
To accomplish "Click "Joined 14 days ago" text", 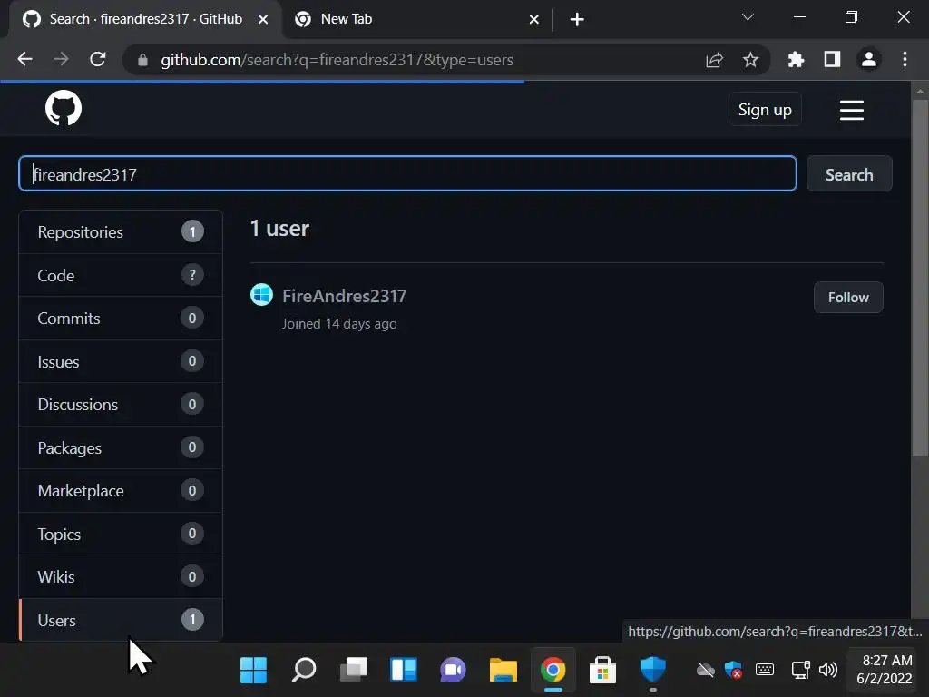I will point(339,324).
